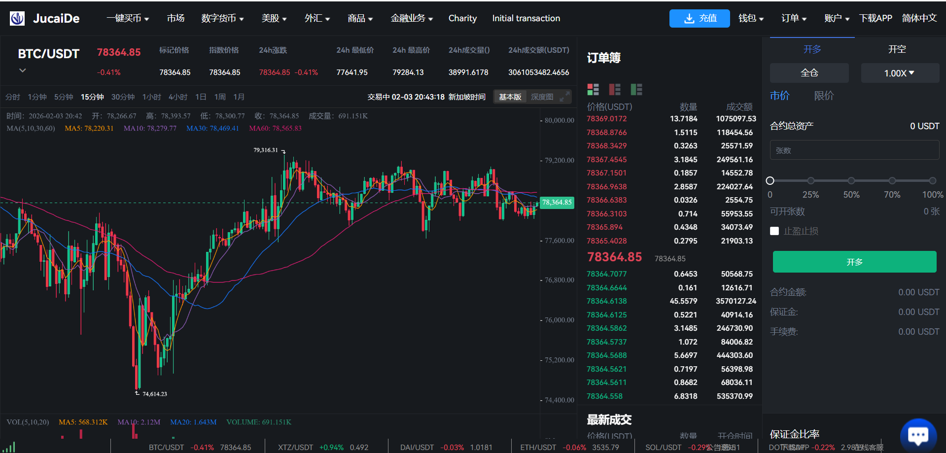Viewport: 946px width, 453px height.
Task: Click the 充值 deposit button
Action: [700, 19]
